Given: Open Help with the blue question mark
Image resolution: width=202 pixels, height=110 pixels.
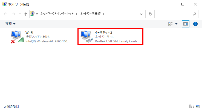Looking at the screenshot, I should coord(195,24).
